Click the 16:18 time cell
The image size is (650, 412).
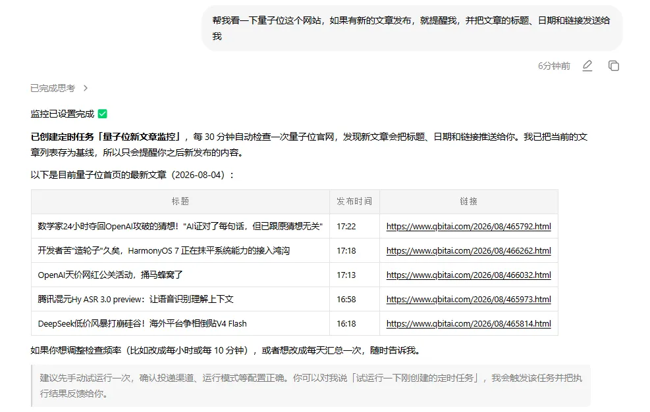pos(354,323)
